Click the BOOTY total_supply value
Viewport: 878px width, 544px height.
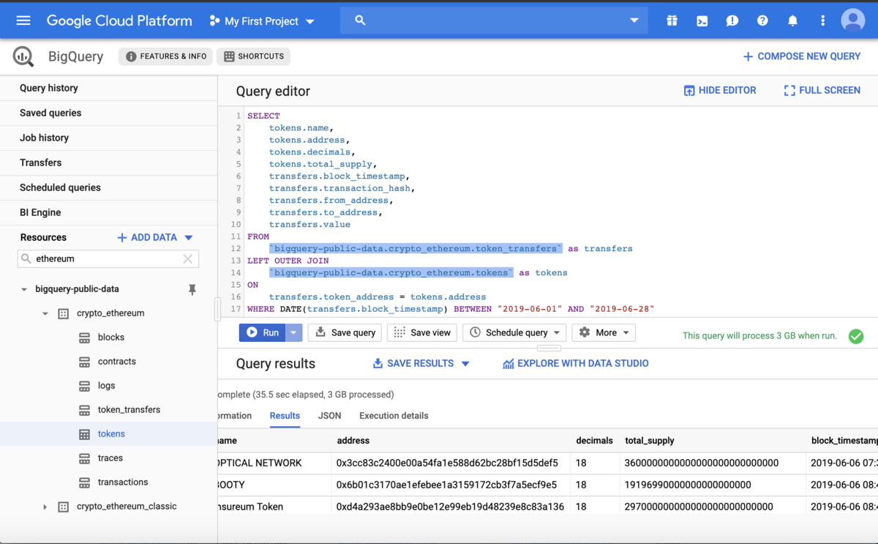click(688, 485)
